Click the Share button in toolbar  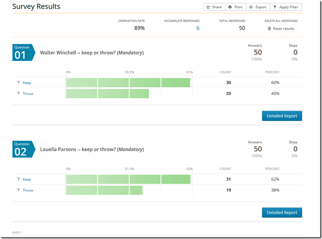(214, 7)
